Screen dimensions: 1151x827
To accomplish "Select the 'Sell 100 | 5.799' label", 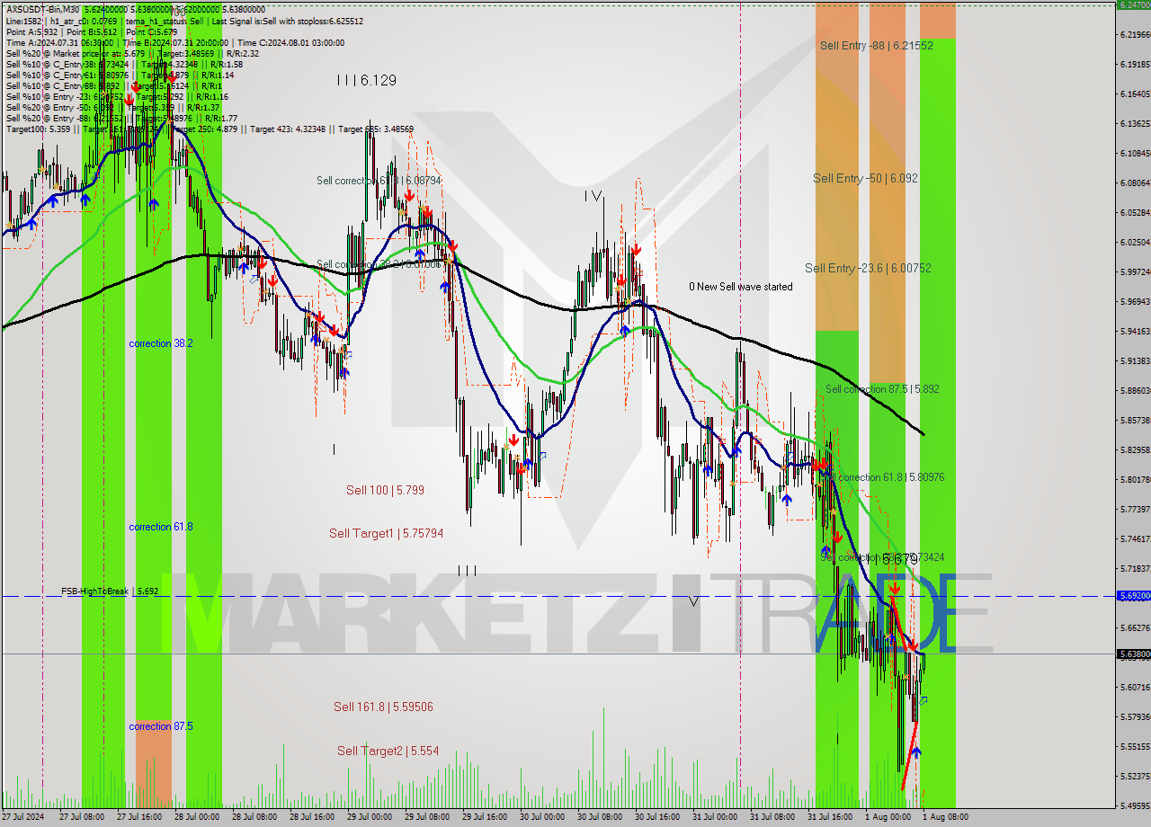I will click(x=385, y=490).
